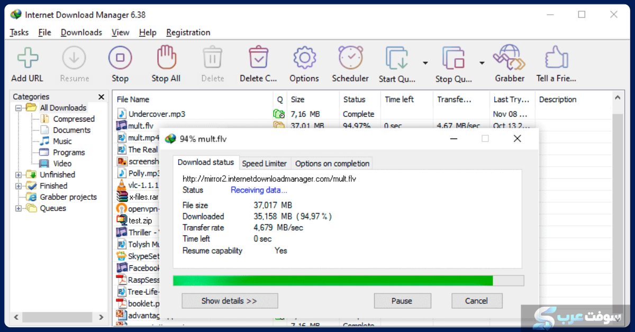Image resolution: width=635 pixels, height=332 pixels.
Task: Click the queue icon in Undercover.mp3 row
Action: 279,114
